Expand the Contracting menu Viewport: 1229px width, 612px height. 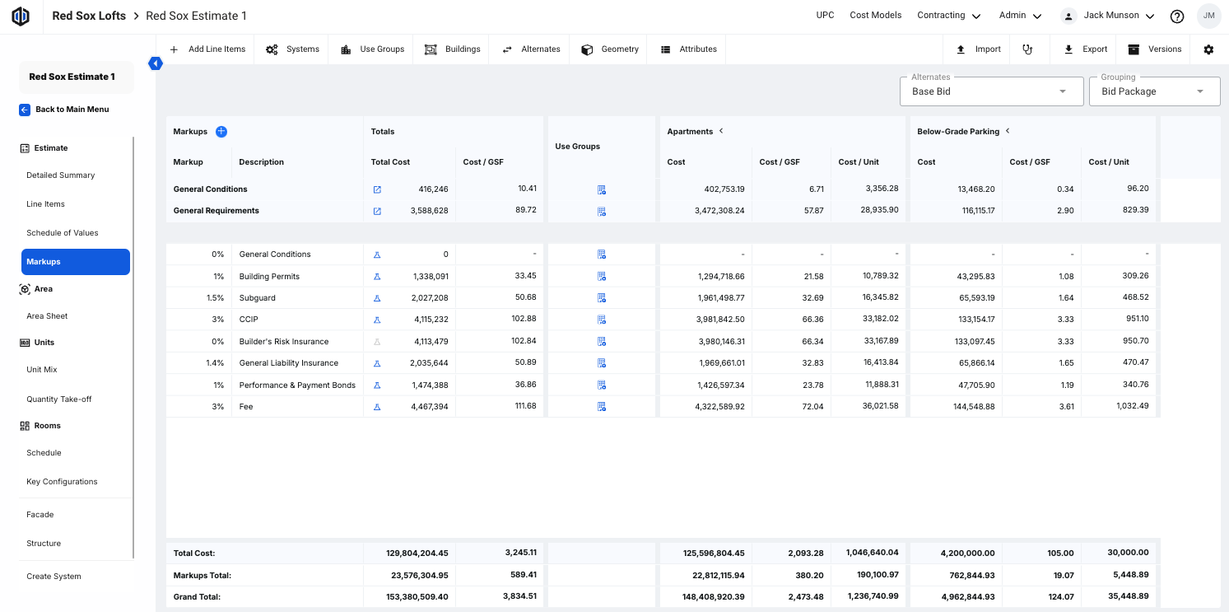pos(948,16)
